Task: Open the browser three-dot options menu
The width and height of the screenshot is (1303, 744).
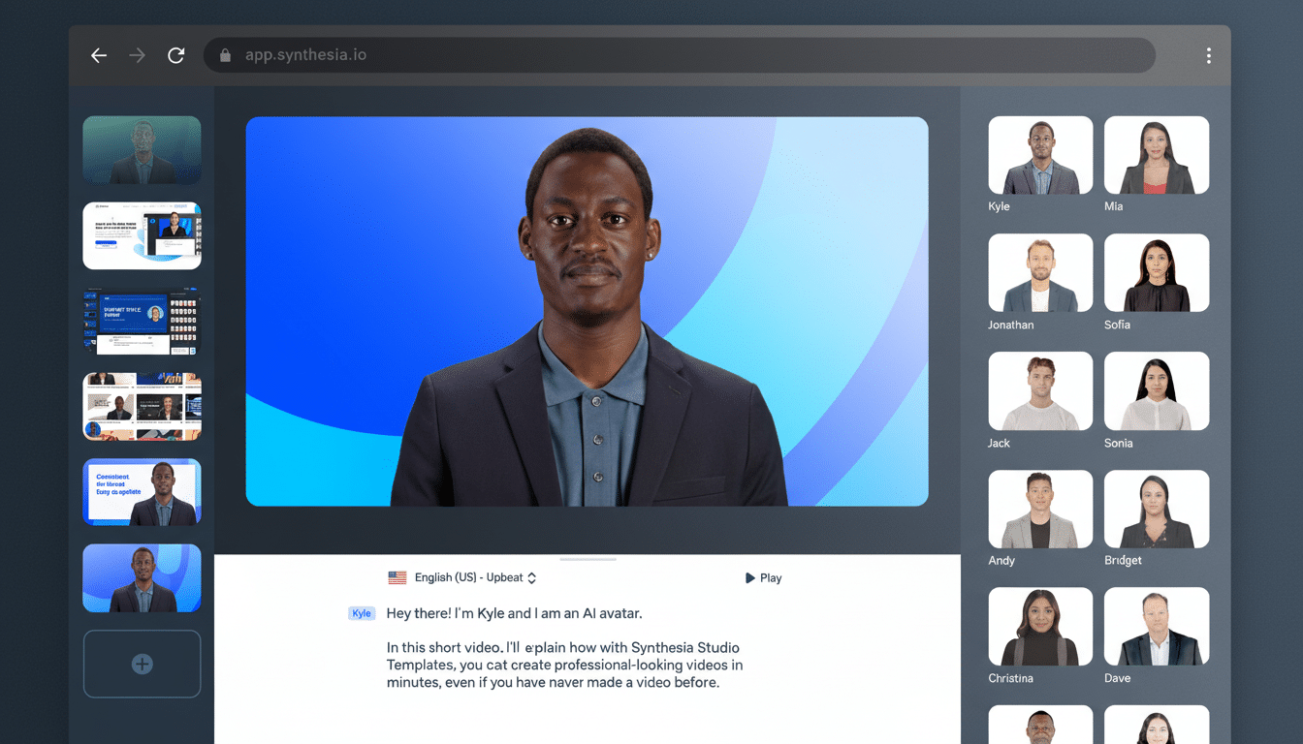Action: pyautogui.click(x=1208, y=55)
